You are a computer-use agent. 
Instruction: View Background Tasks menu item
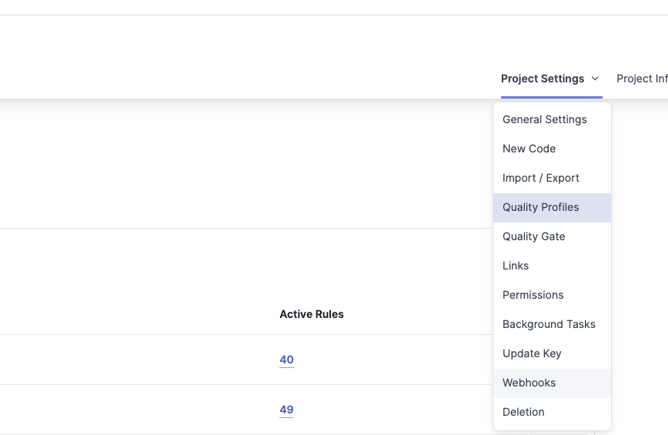tap(552, 324)
